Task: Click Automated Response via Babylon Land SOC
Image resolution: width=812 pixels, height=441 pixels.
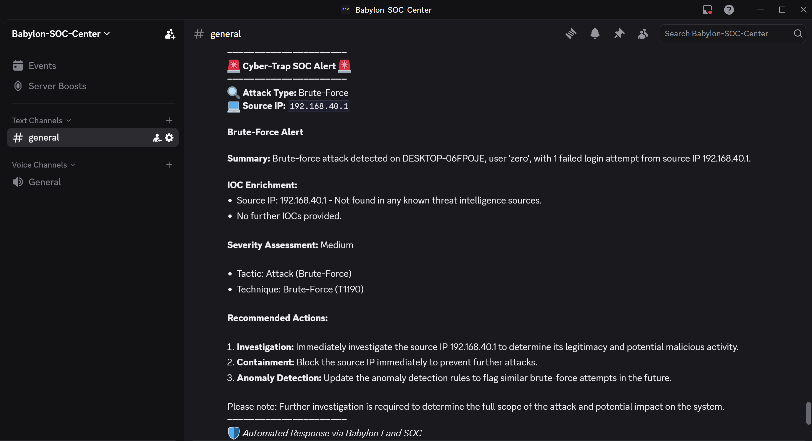Action: (332, 433)
